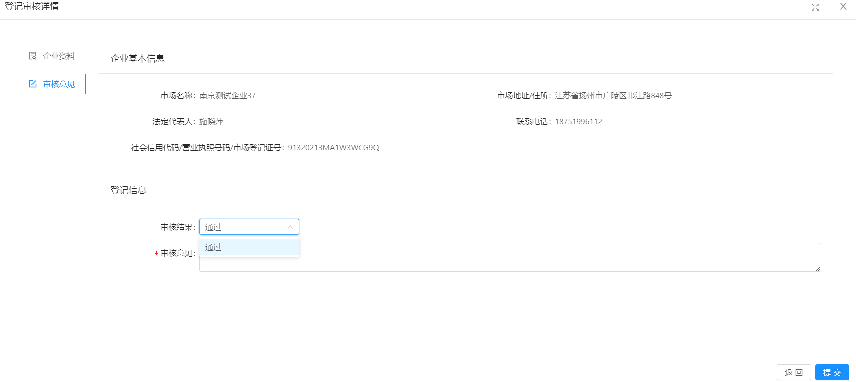Click the 企业基本信息 section heading
The width and height of the screenshot is (856, 382).
coord(137,59)
